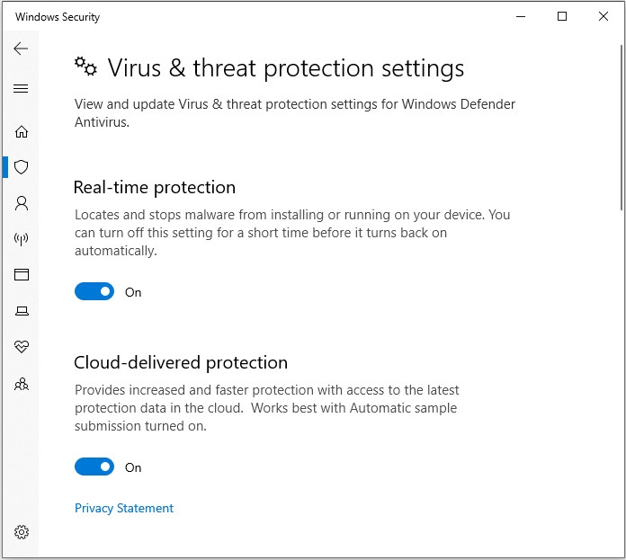Viewport: 626px width, 560px height.
Task: Open the Privacy Statement link
Action: pyautogui.click(x=124, y=508)
